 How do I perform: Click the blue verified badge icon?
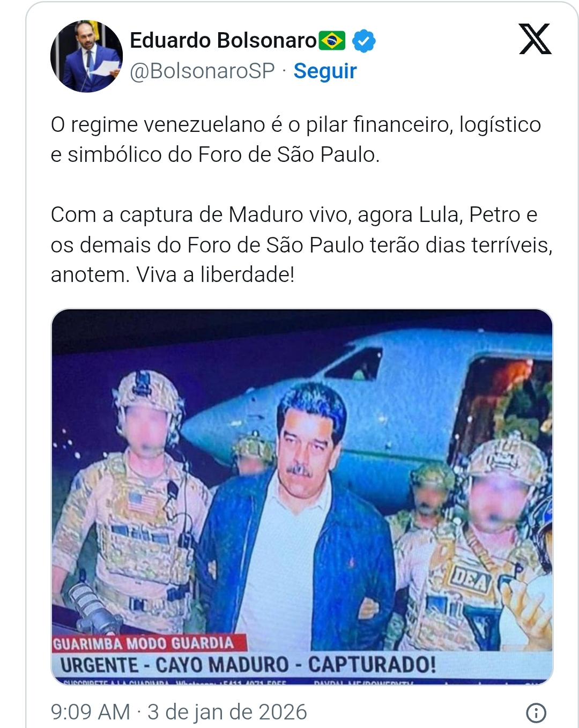pos(364,41)
